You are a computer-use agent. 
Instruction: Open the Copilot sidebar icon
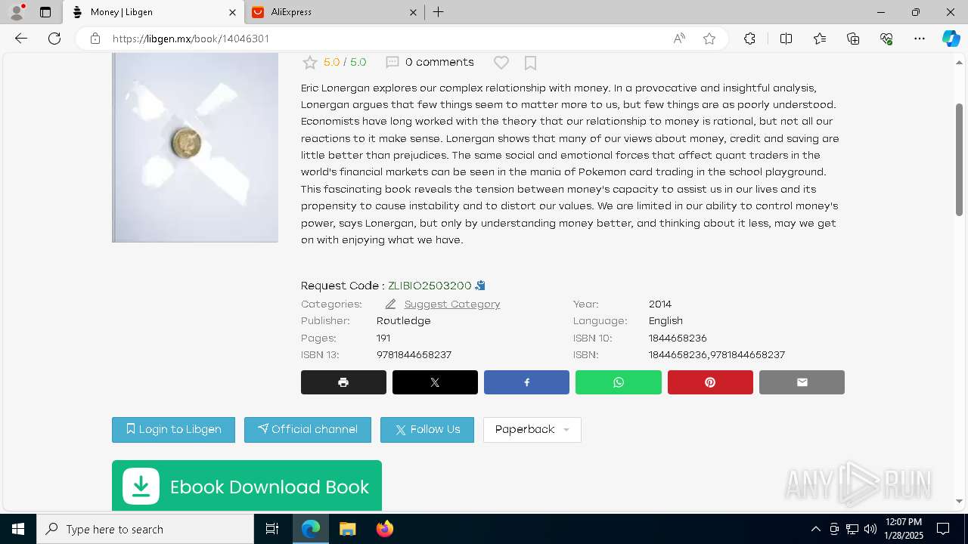[x=951, y=39]
